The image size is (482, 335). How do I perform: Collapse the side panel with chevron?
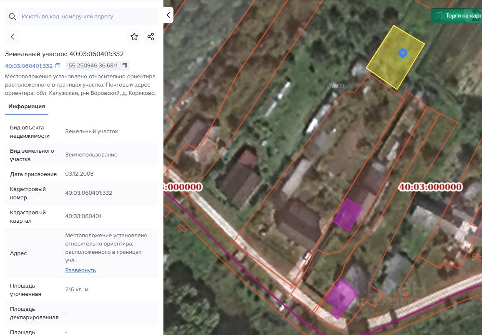coord(168,15)
